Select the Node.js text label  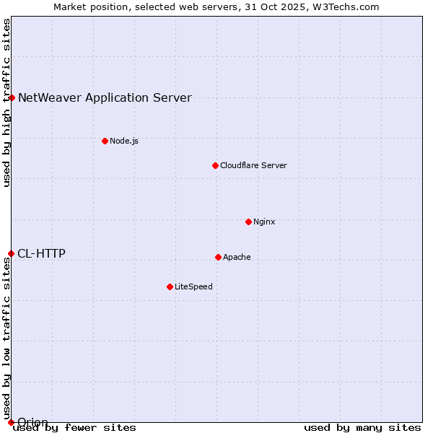click(x=124, y=141)
